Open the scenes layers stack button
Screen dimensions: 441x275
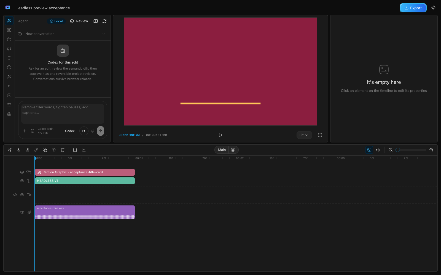[x=233, y=150]
